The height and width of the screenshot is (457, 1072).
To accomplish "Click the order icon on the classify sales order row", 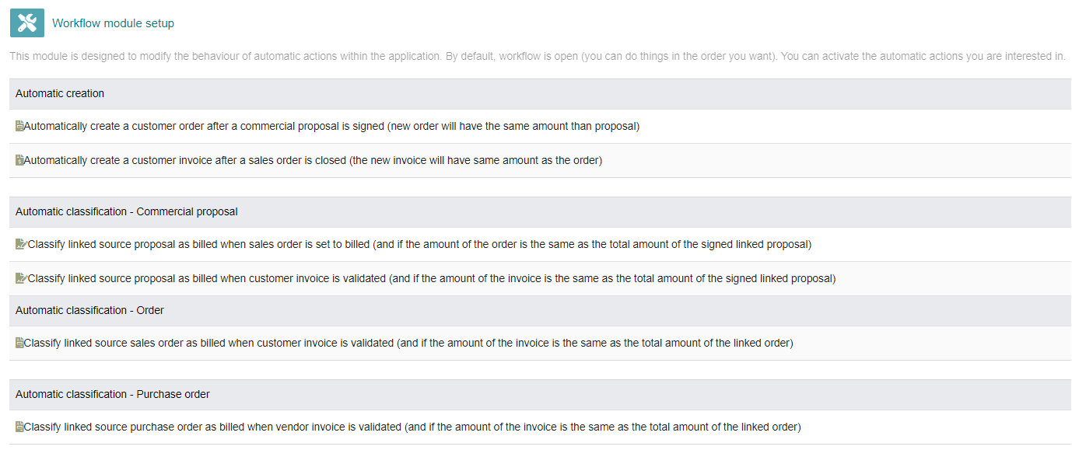I will point(19,343).
